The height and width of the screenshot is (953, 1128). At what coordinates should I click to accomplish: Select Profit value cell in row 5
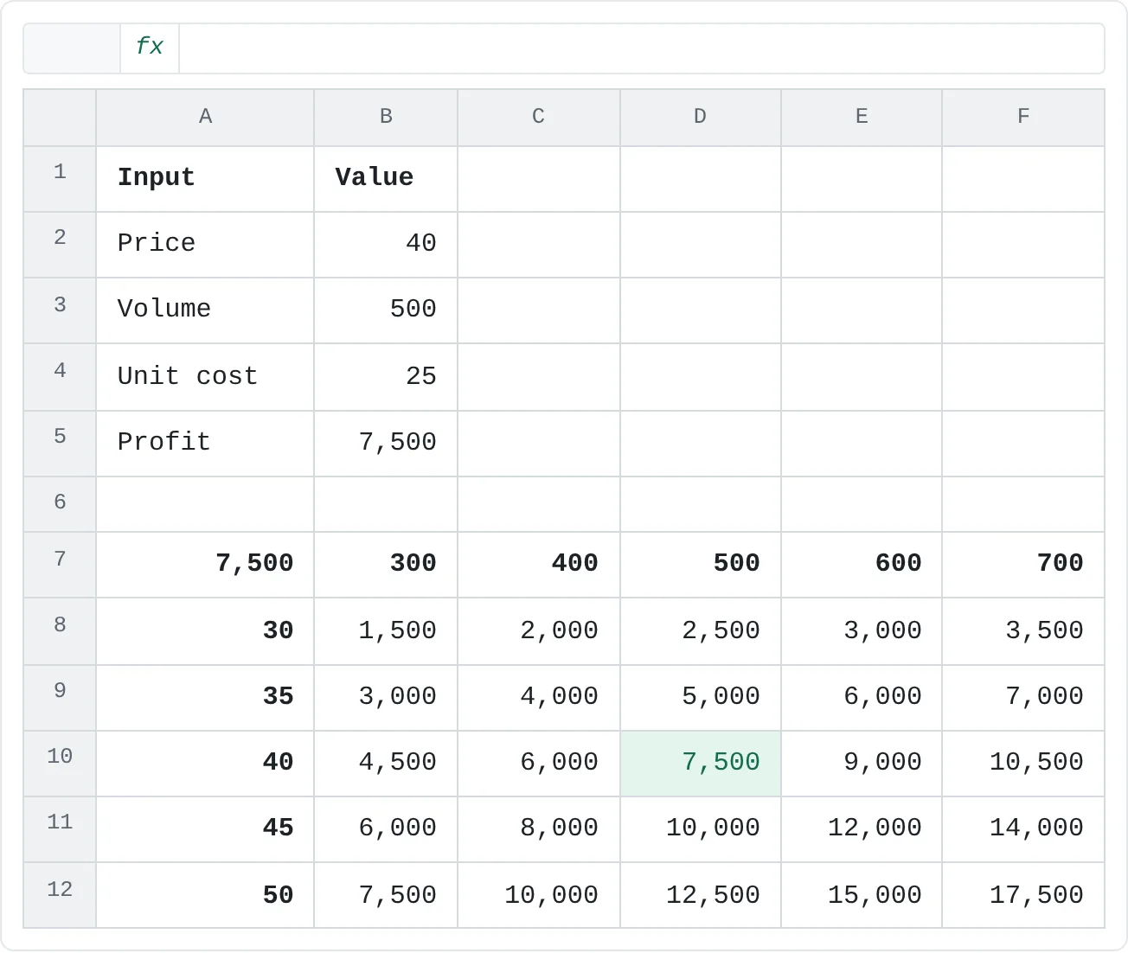pyautogui.click(x=386, y=444)
